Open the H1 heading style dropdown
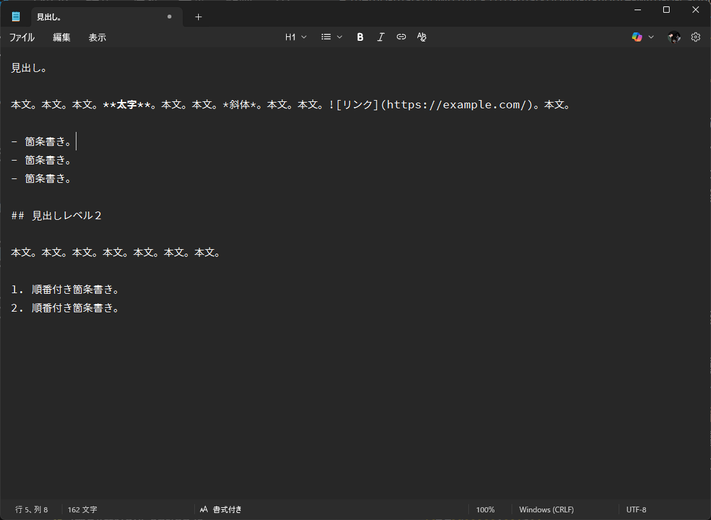The width and height of the screenshot is (711, 520). click(296, 37)
